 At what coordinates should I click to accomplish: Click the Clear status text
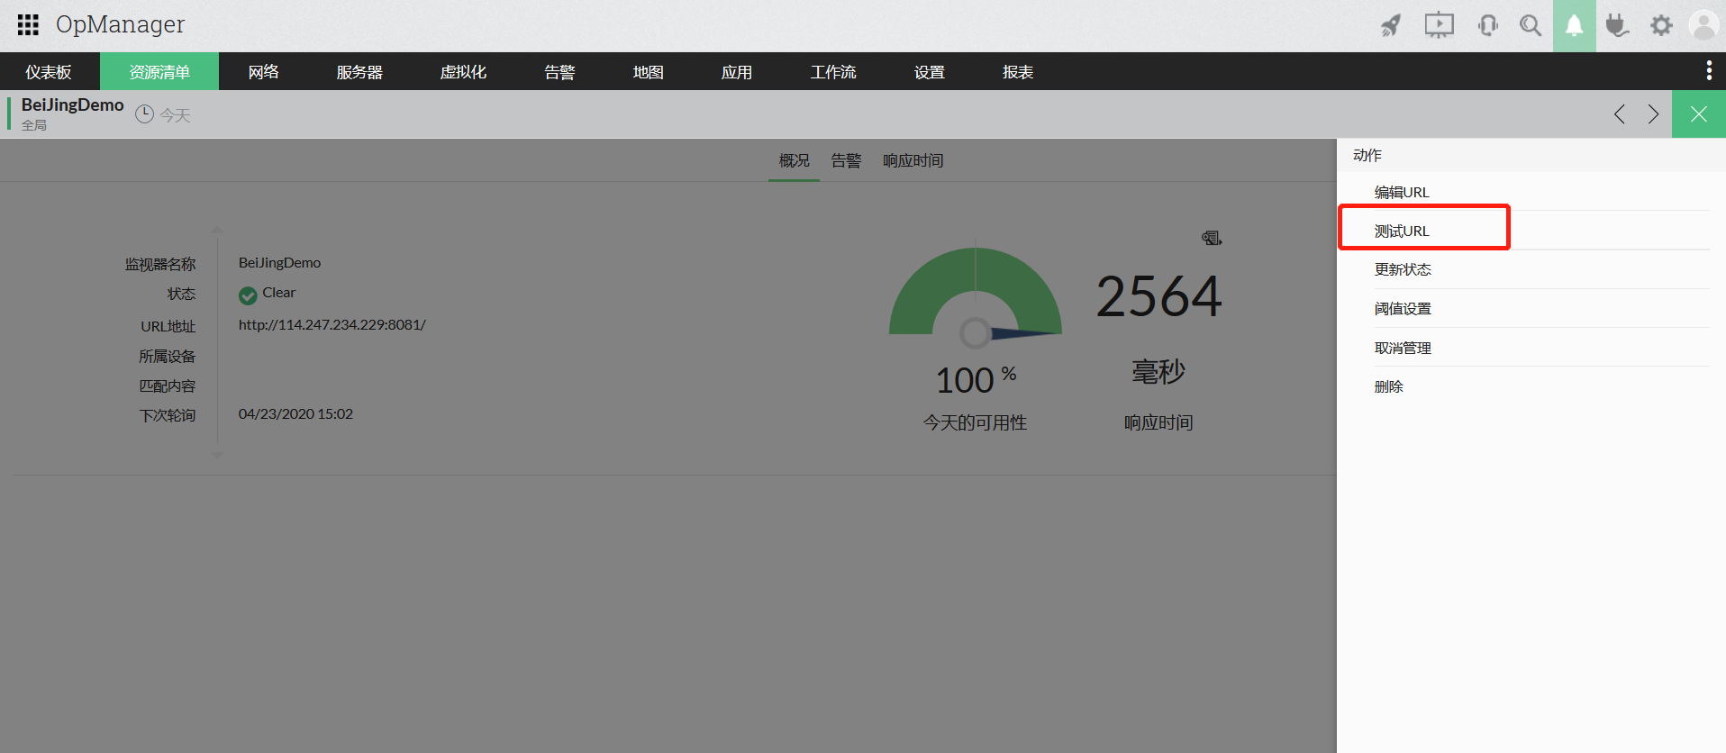pos(278,293)
